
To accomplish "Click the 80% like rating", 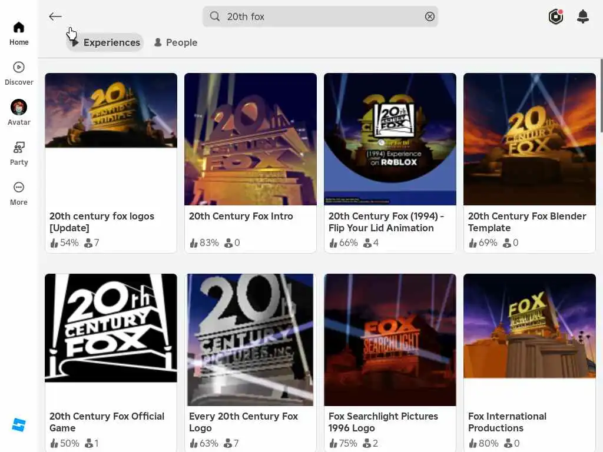I will coord(483,443).
